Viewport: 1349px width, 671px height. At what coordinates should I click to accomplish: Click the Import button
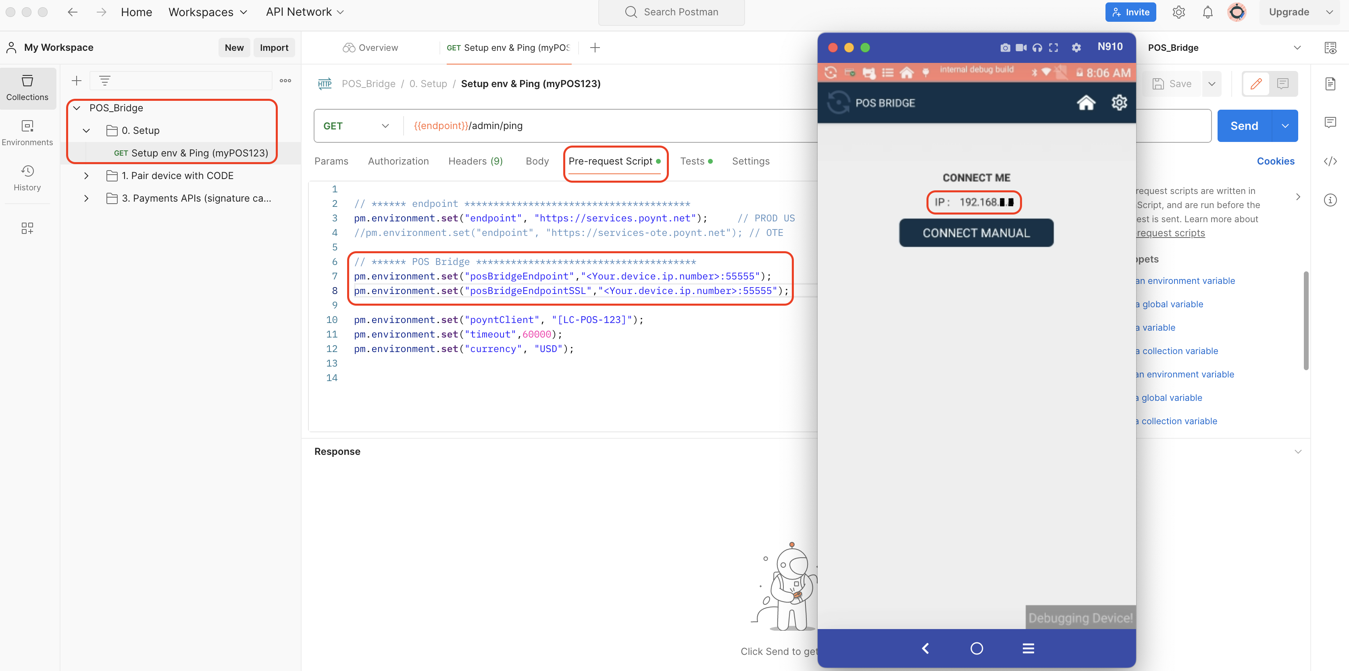274,48
